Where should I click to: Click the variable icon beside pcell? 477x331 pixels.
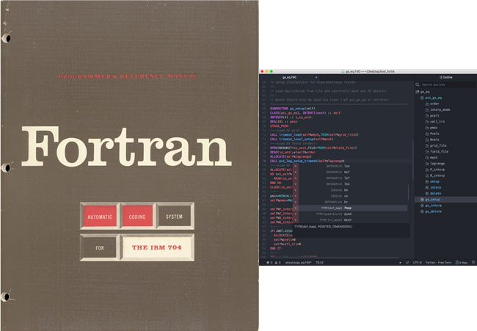click(427, 116)
